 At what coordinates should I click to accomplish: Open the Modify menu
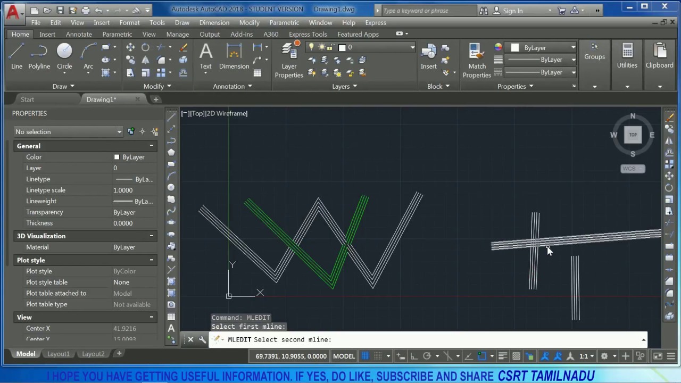249,23
